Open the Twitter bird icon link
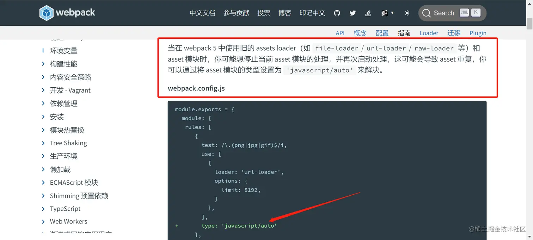The height and width of the screenshot is (240, 533). [353, 13]
